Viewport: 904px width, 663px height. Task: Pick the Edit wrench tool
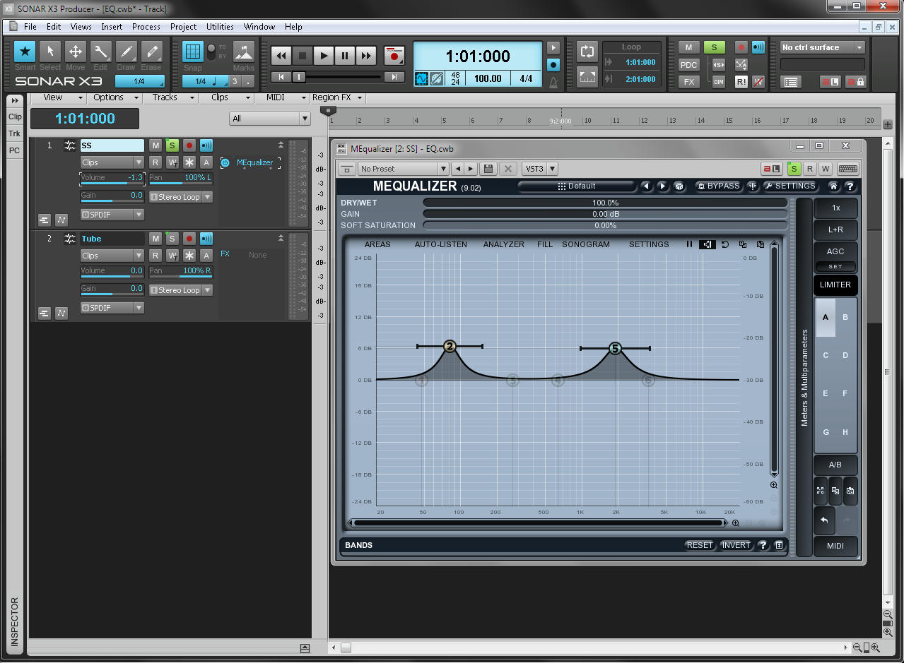[x=101, y=52]
